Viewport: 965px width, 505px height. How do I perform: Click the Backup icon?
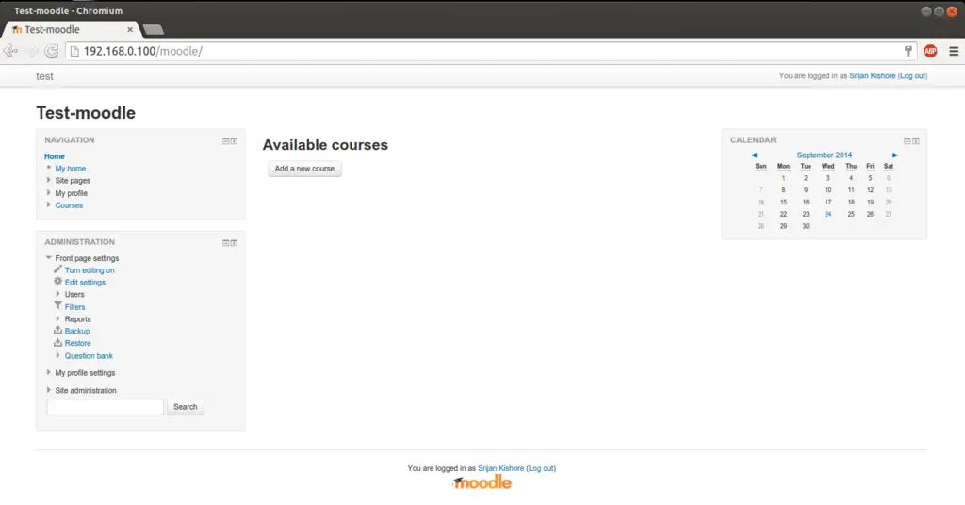click(57, 331)
